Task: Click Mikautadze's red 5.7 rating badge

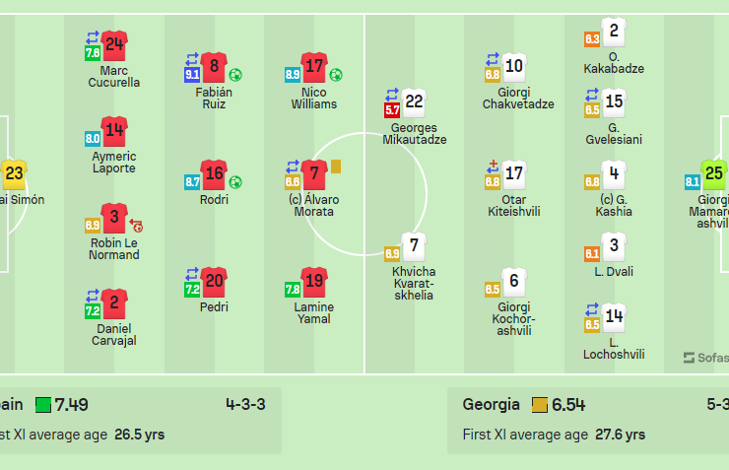Action: [391, 110]
